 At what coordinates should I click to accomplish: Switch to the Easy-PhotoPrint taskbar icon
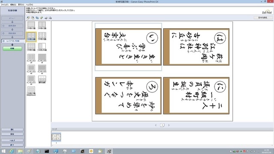pos(109,151)
